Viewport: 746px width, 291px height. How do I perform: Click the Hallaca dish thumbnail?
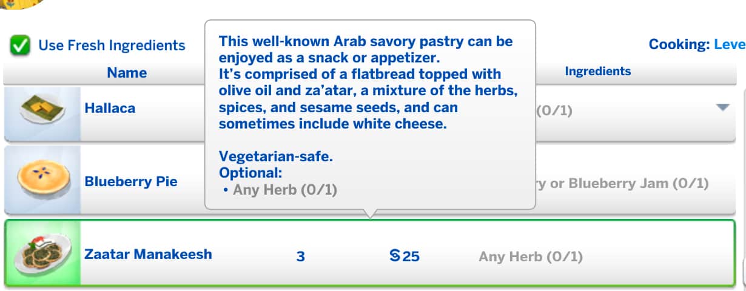pos(42,113)
